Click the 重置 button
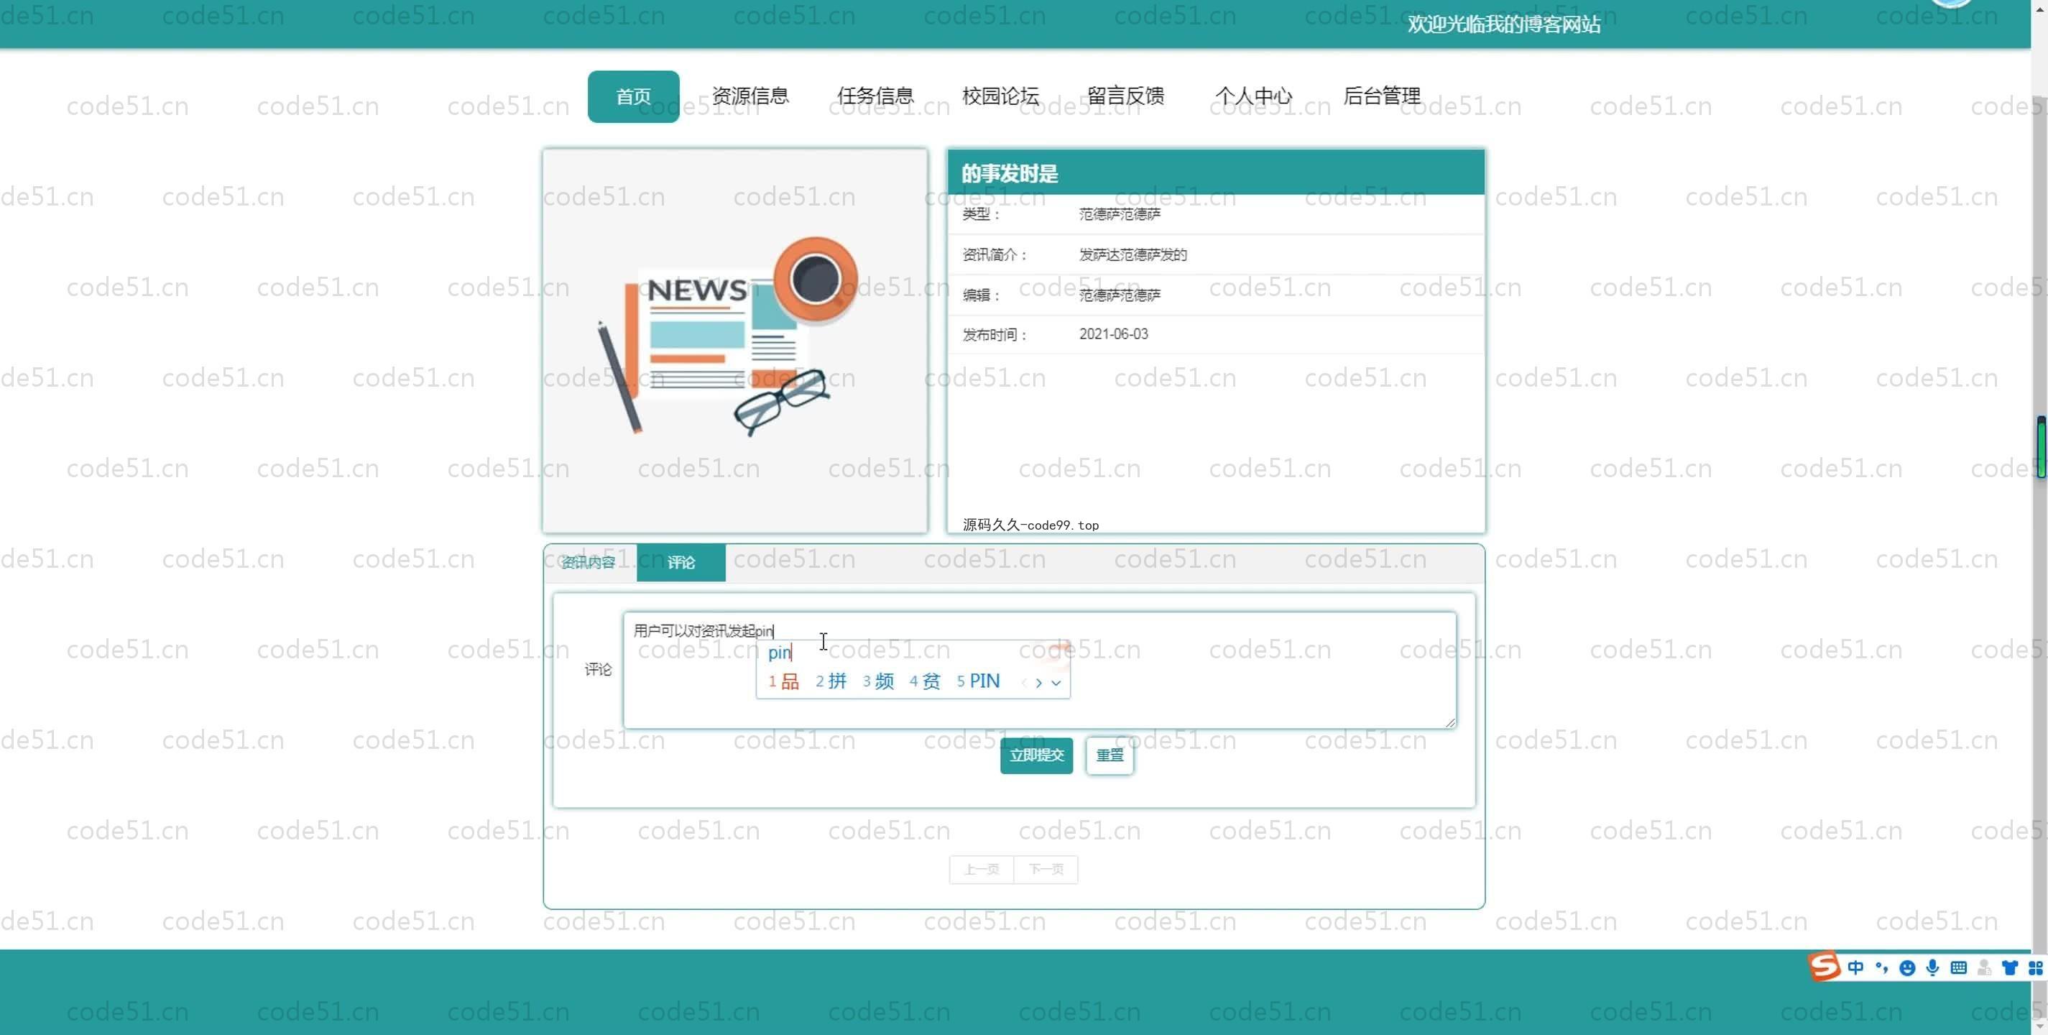 coord(1109,755)
